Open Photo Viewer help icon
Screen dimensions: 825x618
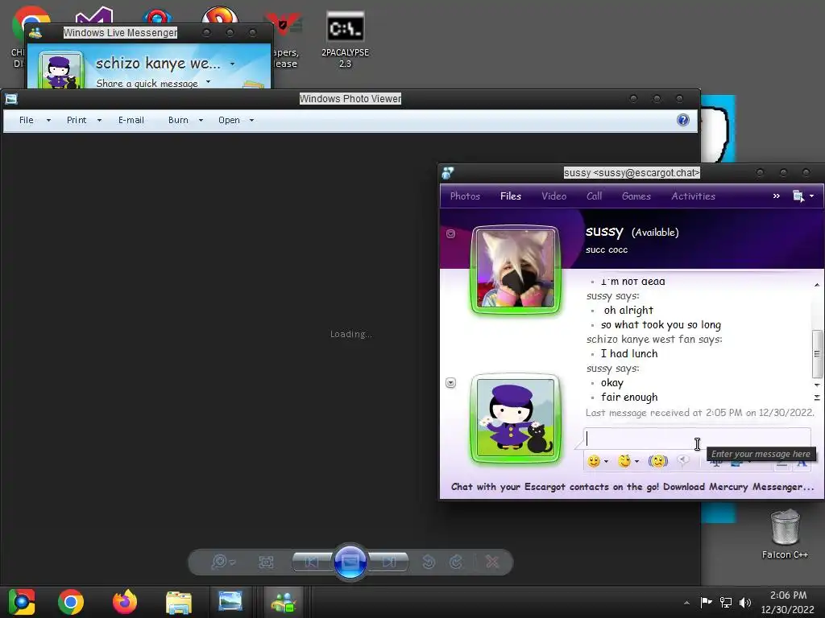[x=683, y=120]
